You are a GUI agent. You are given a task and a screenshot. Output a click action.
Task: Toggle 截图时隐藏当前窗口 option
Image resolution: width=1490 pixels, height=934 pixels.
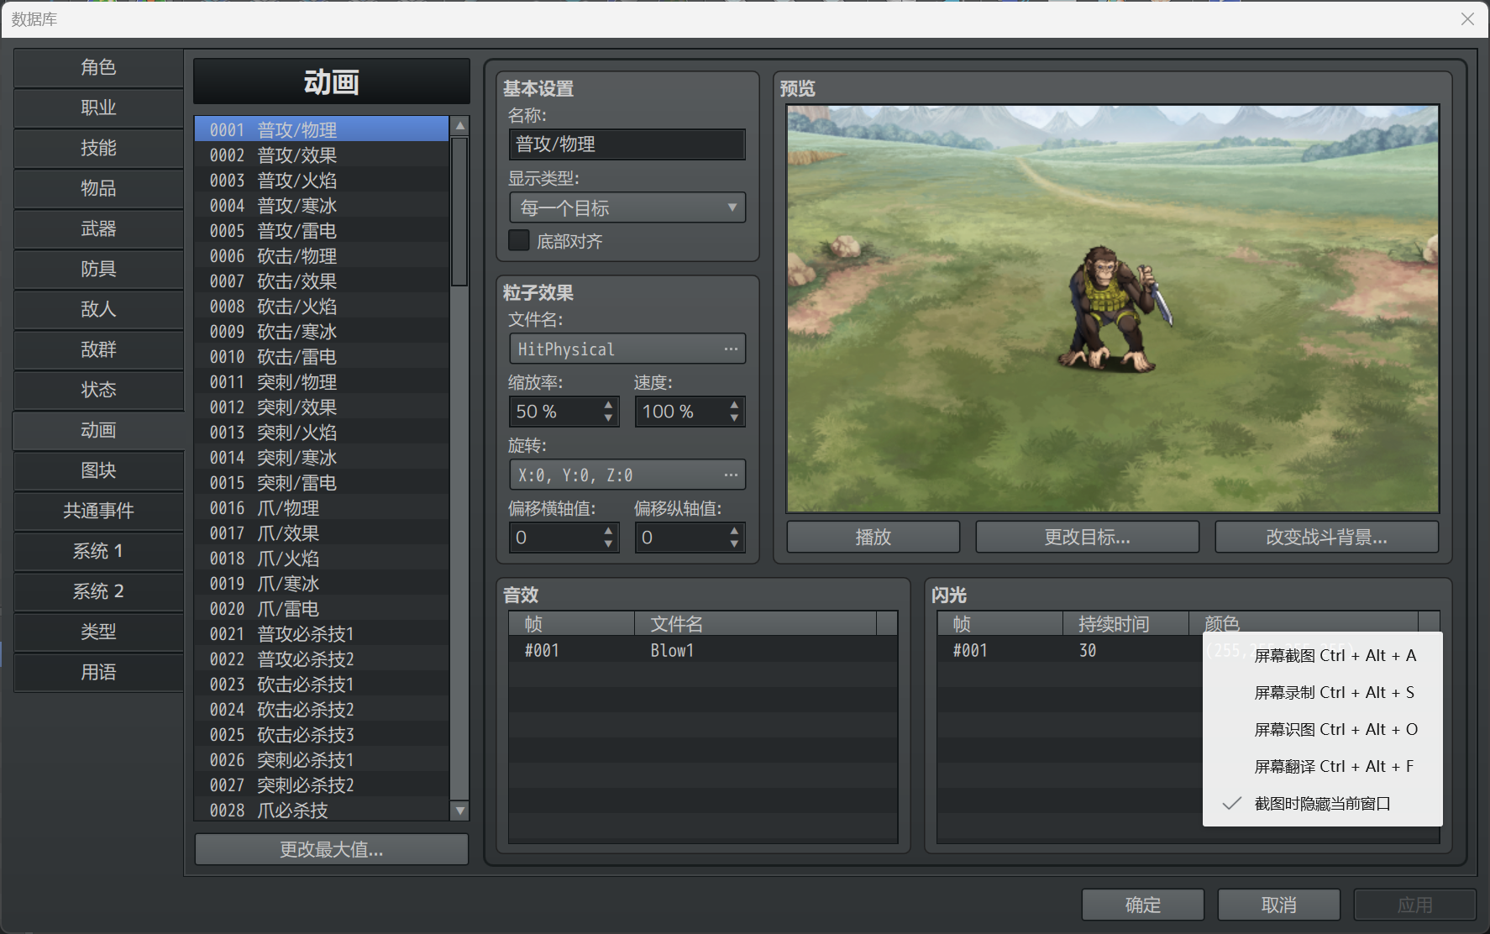[1323, 804]
